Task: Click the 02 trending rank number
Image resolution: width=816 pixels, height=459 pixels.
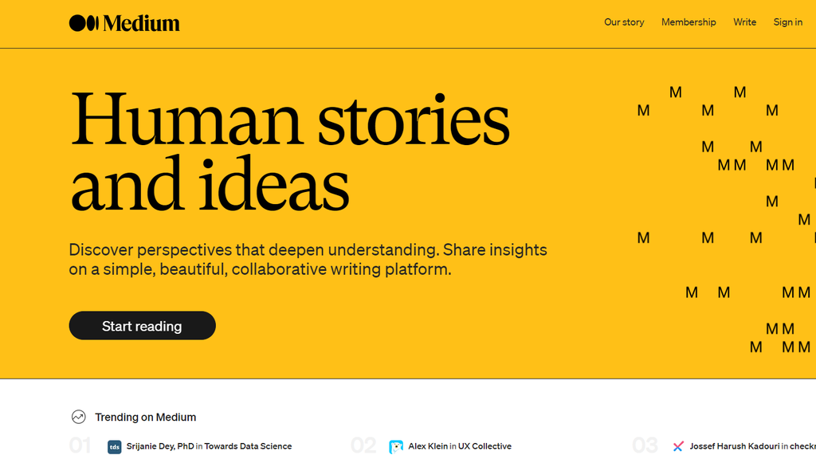Action: [x=363, y=445]
